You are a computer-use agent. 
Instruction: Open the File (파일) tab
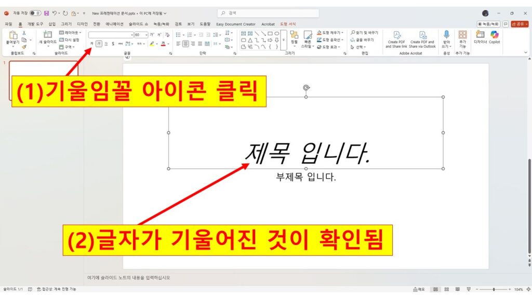tap(8, 24)
